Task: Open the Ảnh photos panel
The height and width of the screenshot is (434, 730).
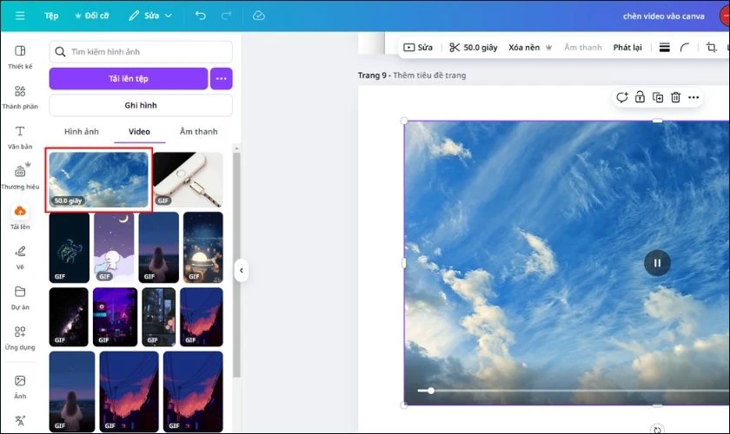Action: click(20, 387)
